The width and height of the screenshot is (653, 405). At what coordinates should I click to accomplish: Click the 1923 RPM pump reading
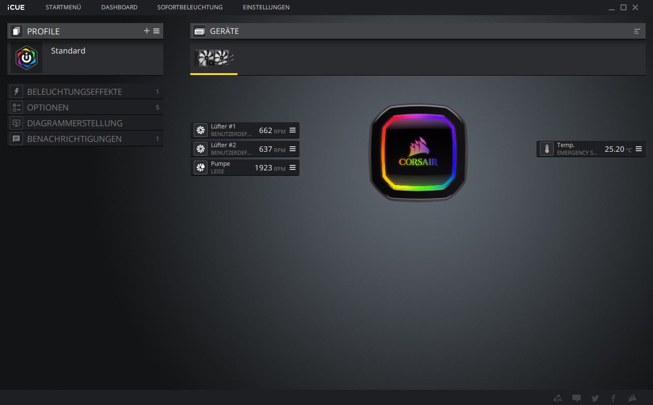(270, 168)
